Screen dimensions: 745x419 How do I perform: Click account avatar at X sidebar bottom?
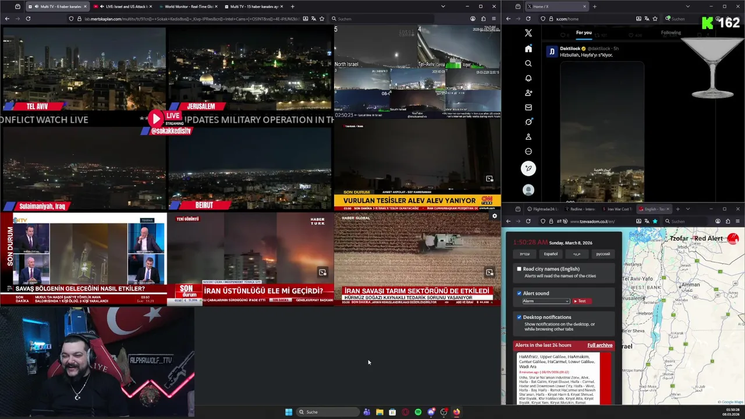528,190
